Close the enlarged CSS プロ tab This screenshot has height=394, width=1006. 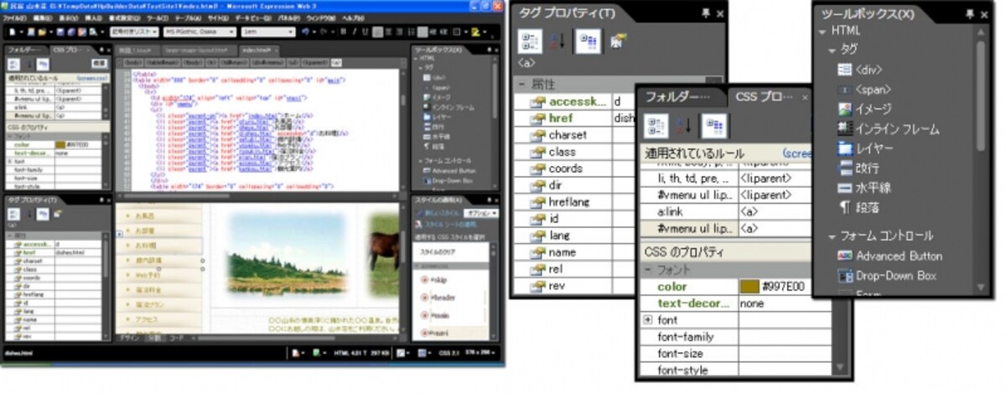[x=804, y=97]
